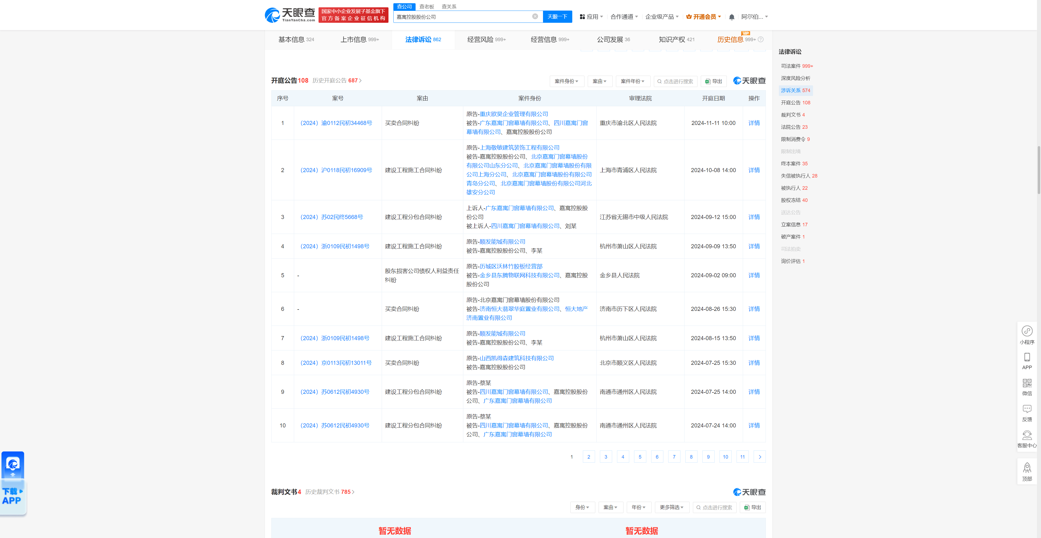Open the 应用 dropdown menu
1041x538 pixels.
click(592, 17)
